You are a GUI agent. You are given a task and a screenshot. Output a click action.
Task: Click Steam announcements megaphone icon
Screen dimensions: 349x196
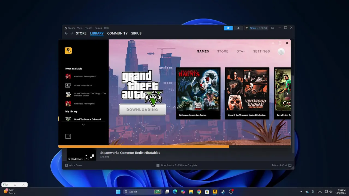[x=228, y=28]
